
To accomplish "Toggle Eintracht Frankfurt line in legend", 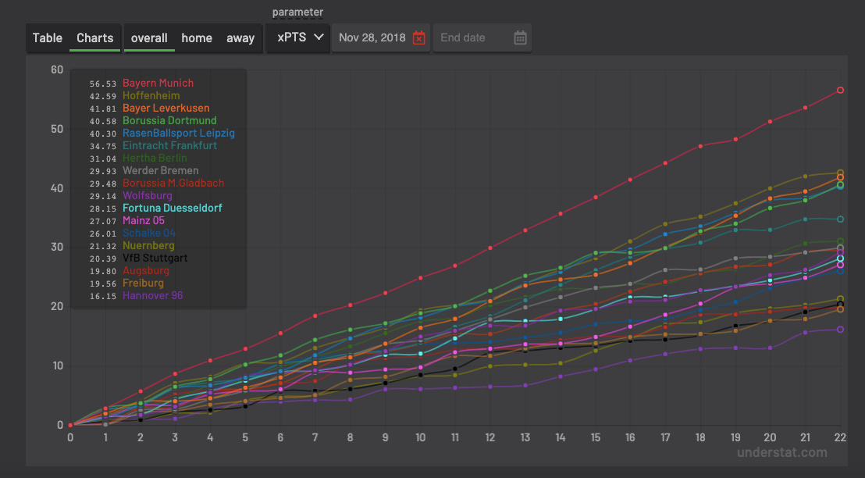I will 170,146.
